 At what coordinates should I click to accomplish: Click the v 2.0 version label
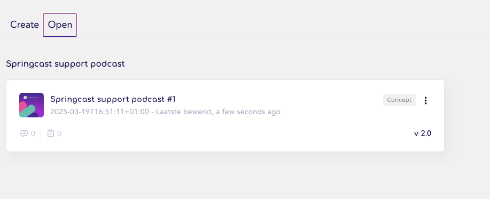(x=423, y=133)
